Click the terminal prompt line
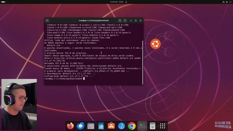This screenshot has height=131, width=233. point(64,79)
